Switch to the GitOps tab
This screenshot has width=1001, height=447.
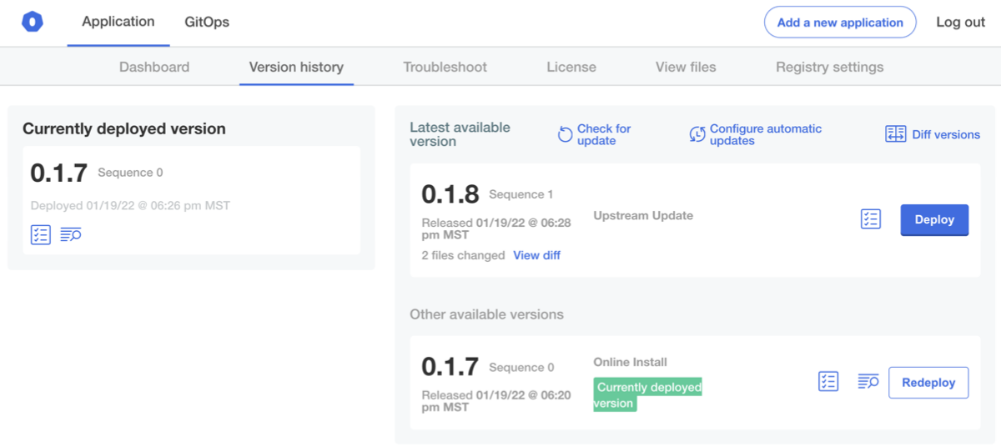click(207, 23)
